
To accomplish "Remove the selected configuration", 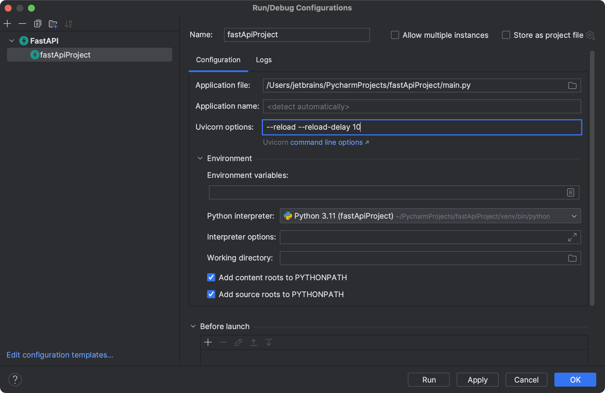I will (22, 24).
